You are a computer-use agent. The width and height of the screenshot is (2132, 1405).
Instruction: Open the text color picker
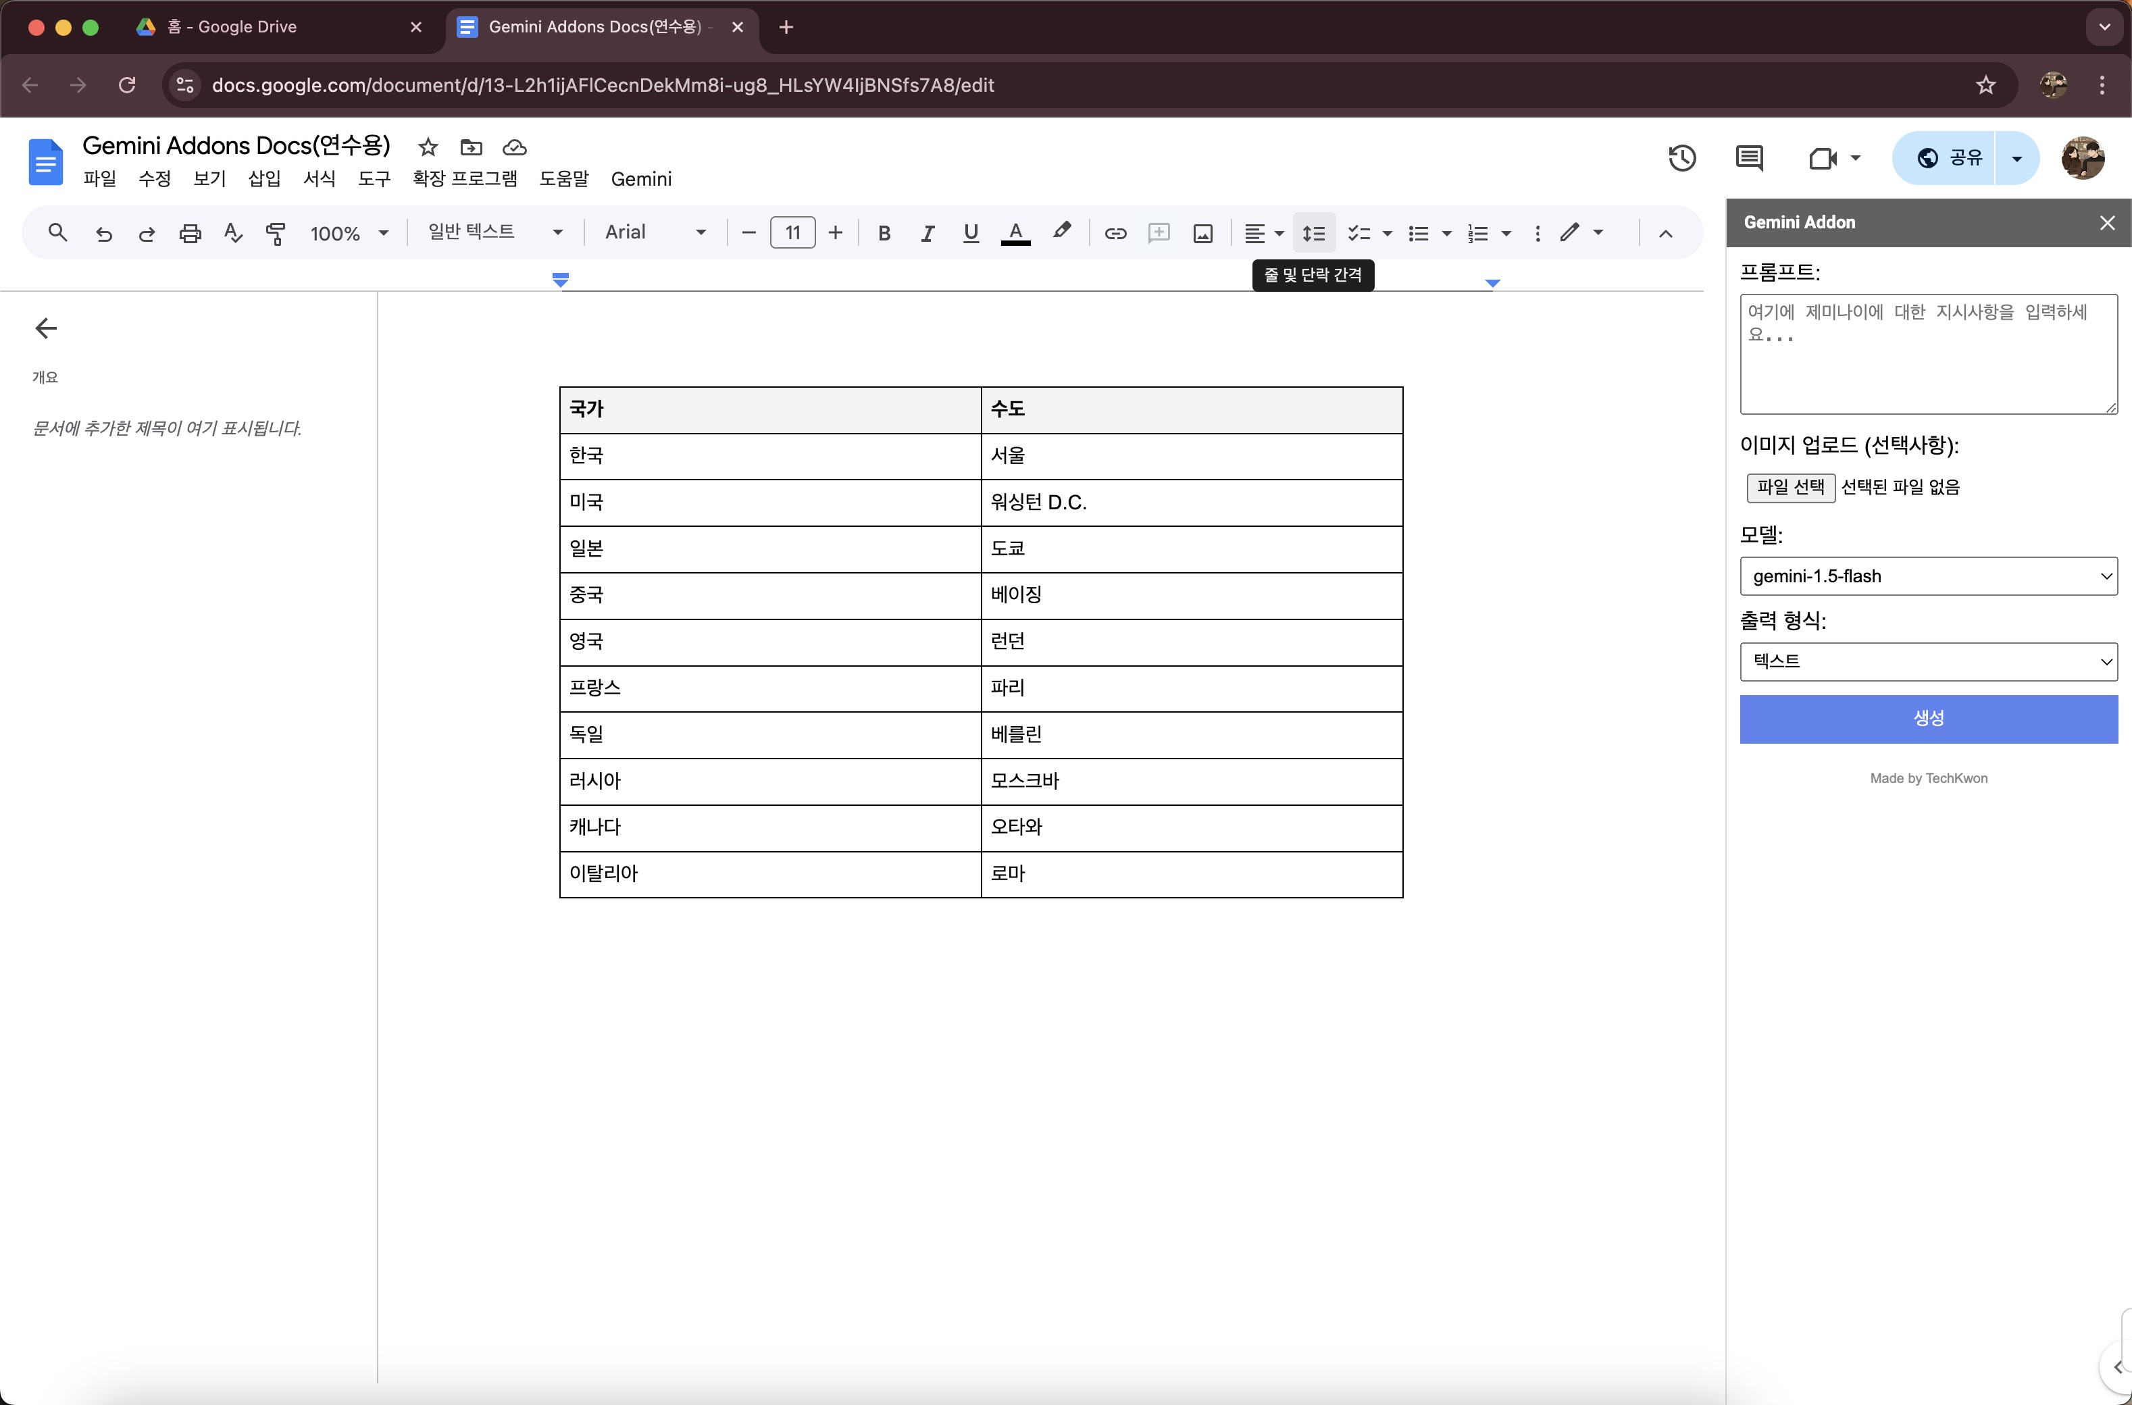(1015, 233)
